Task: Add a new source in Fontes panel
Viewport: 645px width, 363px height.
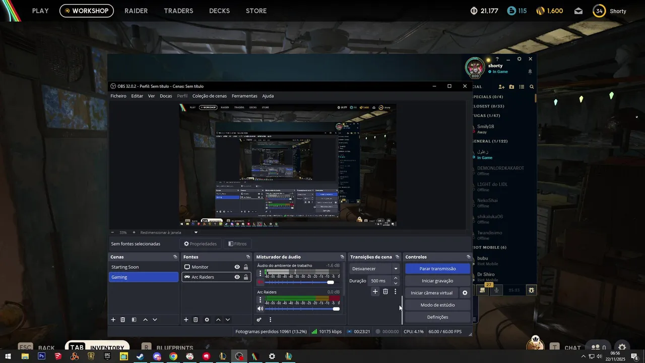Action: click(x=186, y=320)
